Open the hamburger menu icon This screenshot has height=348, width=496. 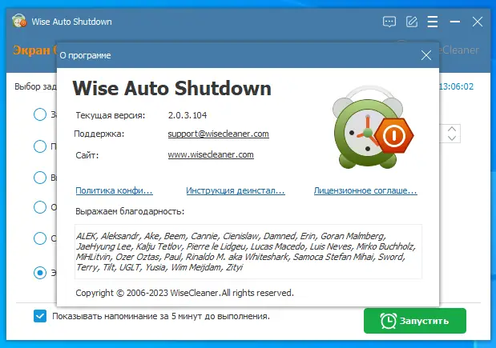[x=433, y=22]
